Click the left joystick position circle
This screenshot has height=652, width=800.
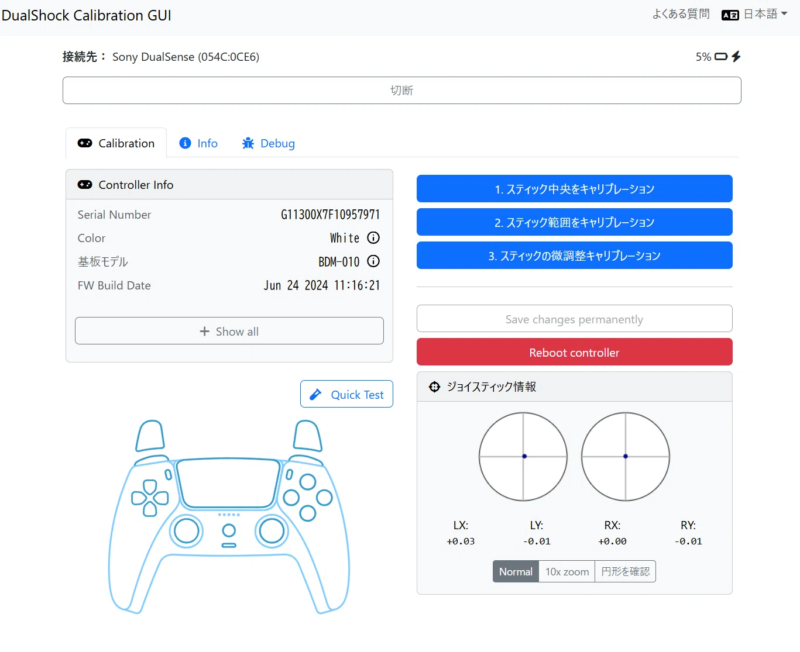[x=523, y=457]
